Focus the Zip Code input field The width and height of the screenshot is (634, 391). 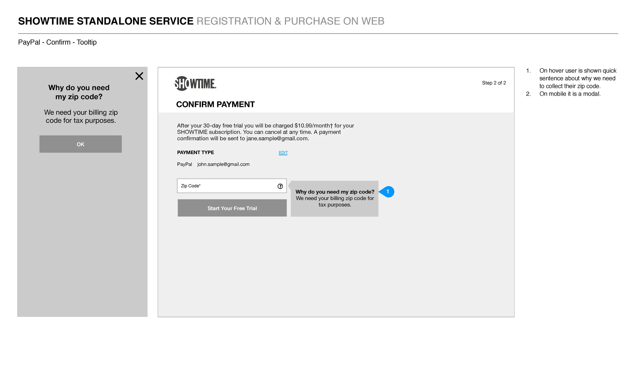228,186
